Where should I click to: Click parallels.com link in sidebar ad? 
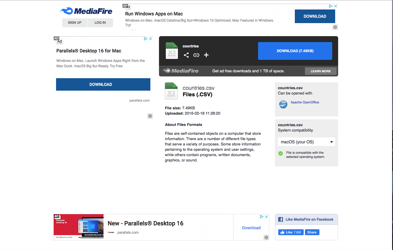point(139,100)
